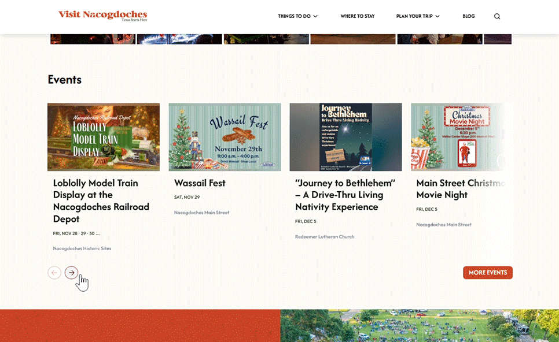Open Wassail Fest event title
Image resolution: width=559 pixels, height=342 pixels.
click(200, 183)
